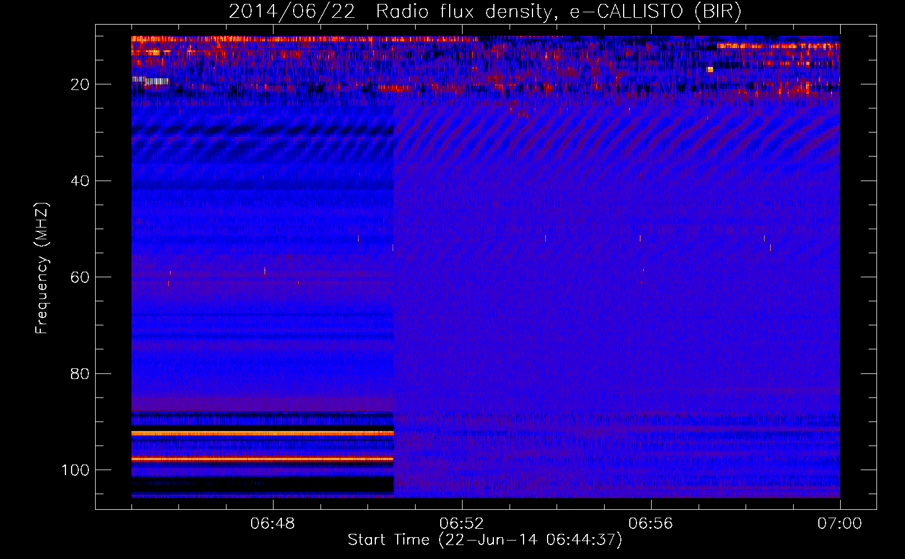The width and height of the screenshot is (905, 559).
Task: Click the 'Start Time (22-Jun-14 06:44:37)' label
Action: click(485, 540)
